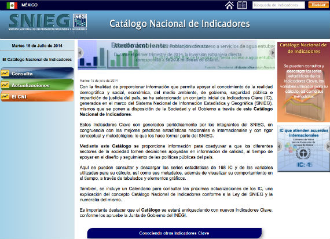Open the El CNI menu item
The image size is (330, 239).
[37, 96]
